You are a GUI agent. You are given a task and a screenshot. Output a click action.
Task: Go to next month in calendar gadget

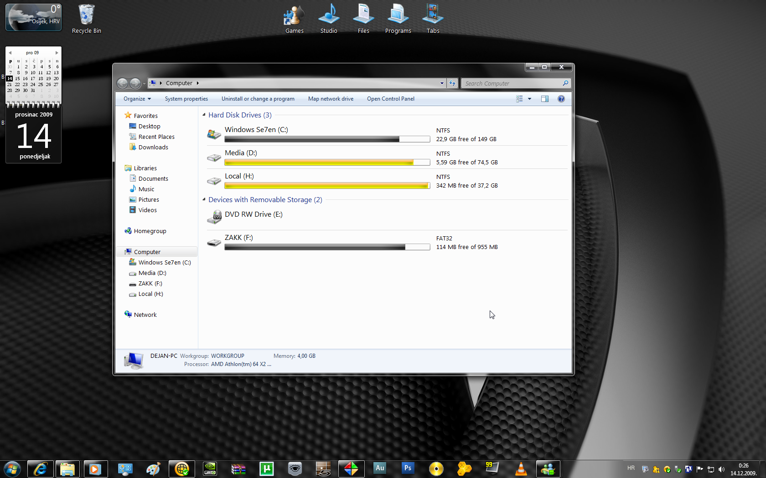[x=57, y=52]
